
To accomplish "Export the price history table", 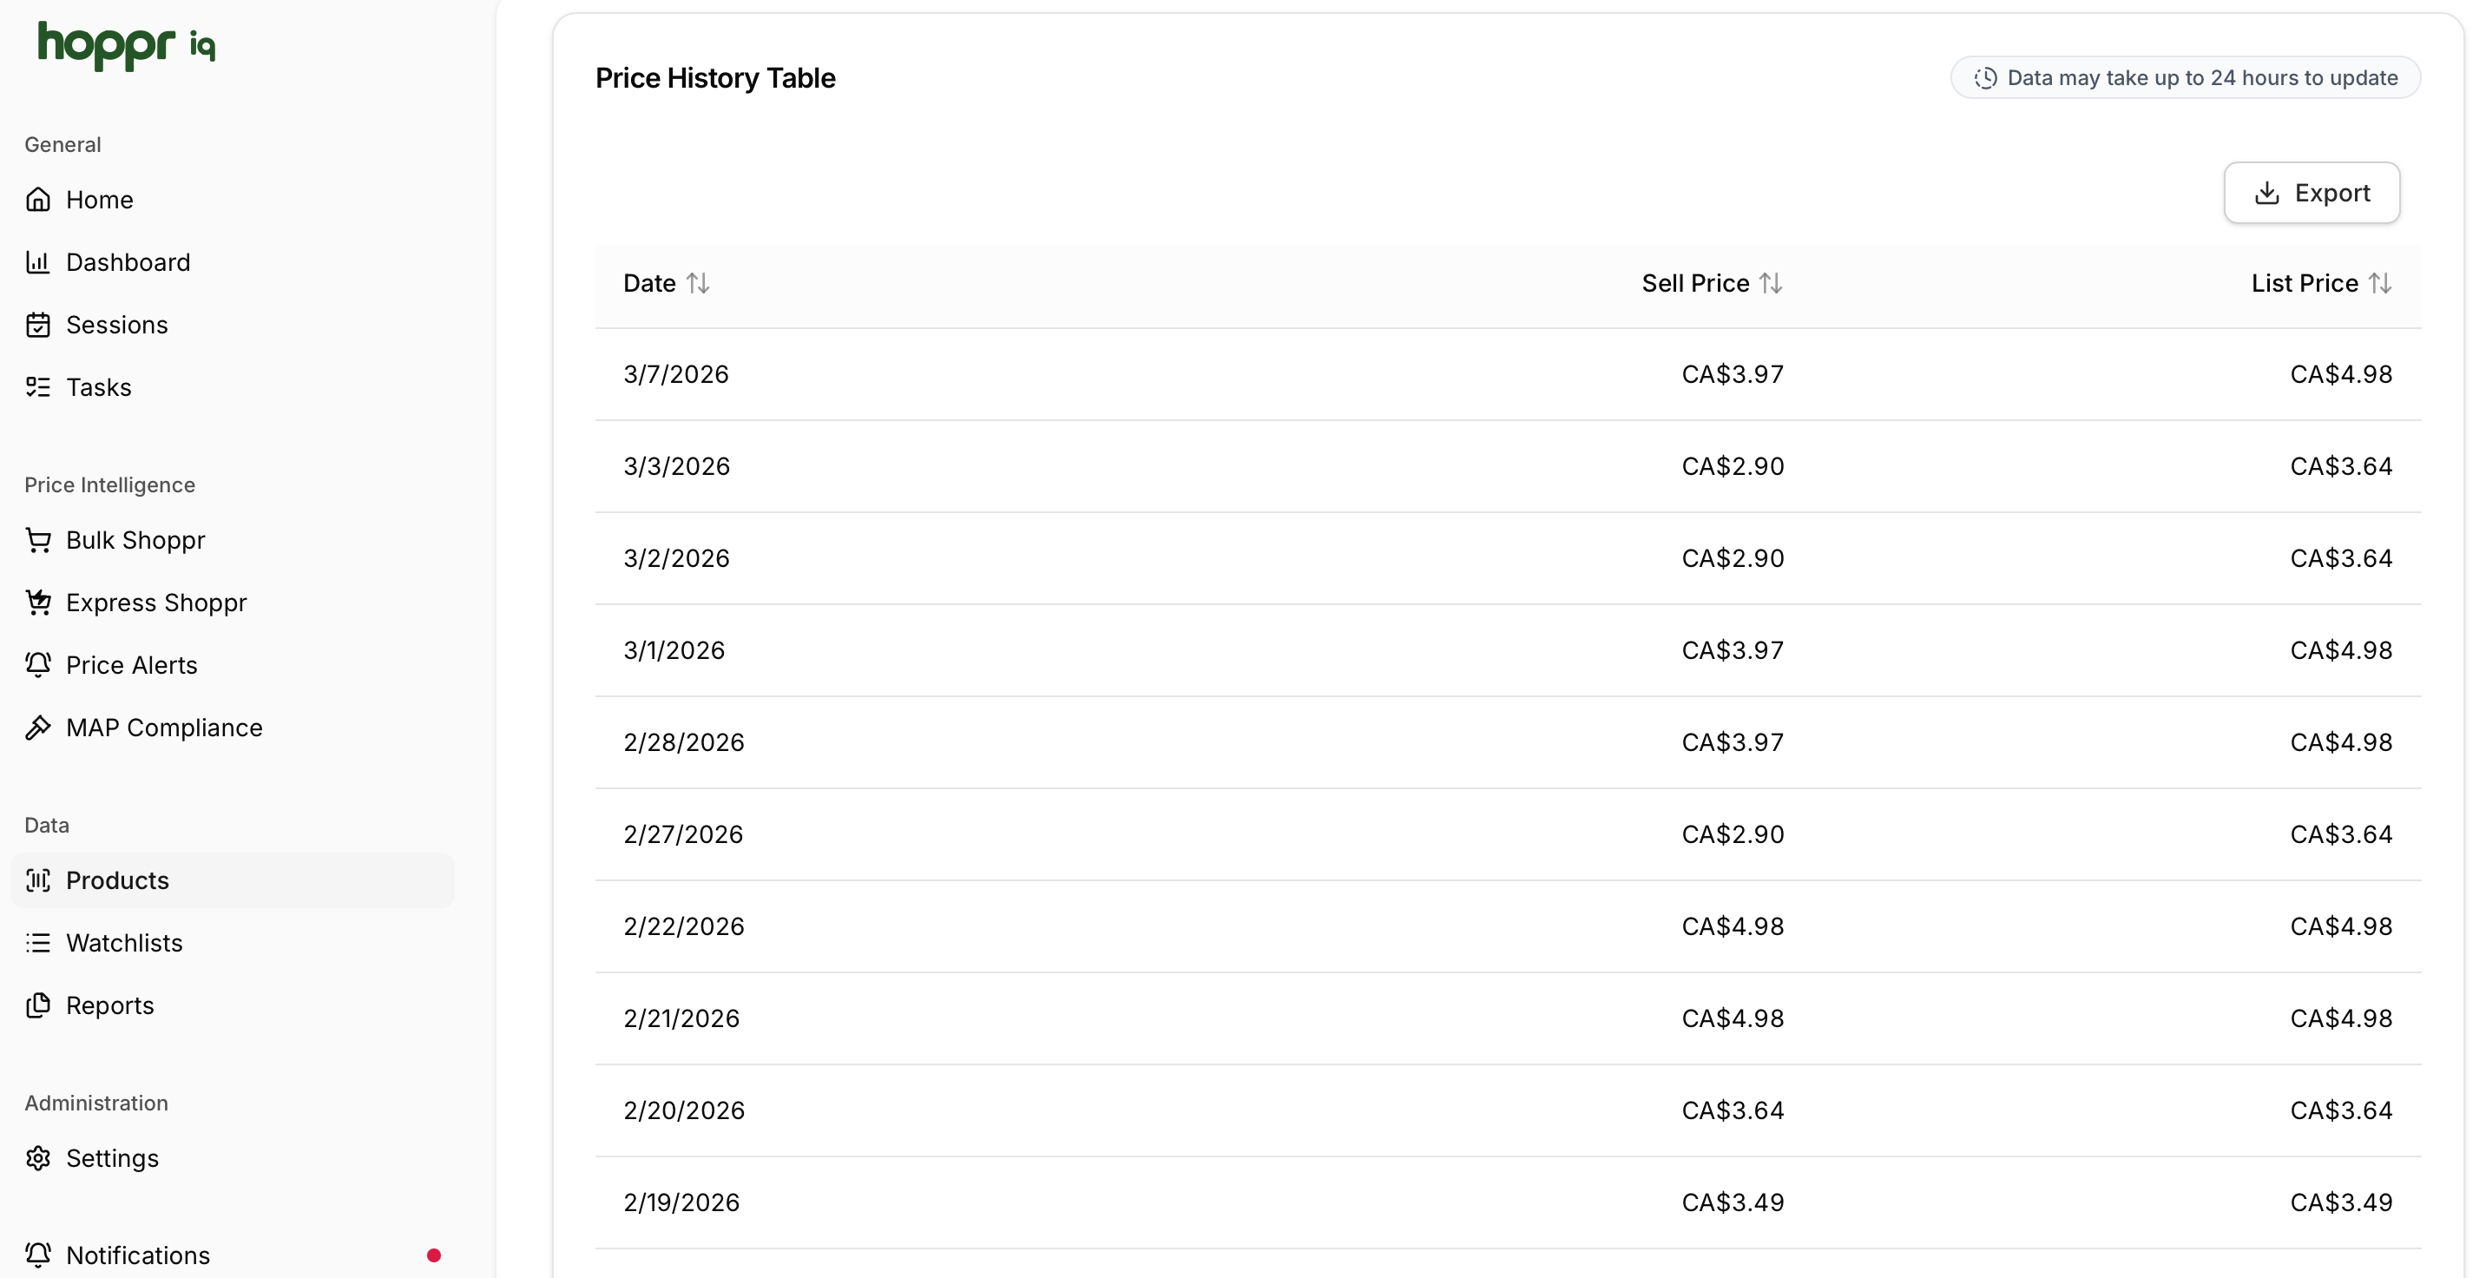I will point(2312,193).
